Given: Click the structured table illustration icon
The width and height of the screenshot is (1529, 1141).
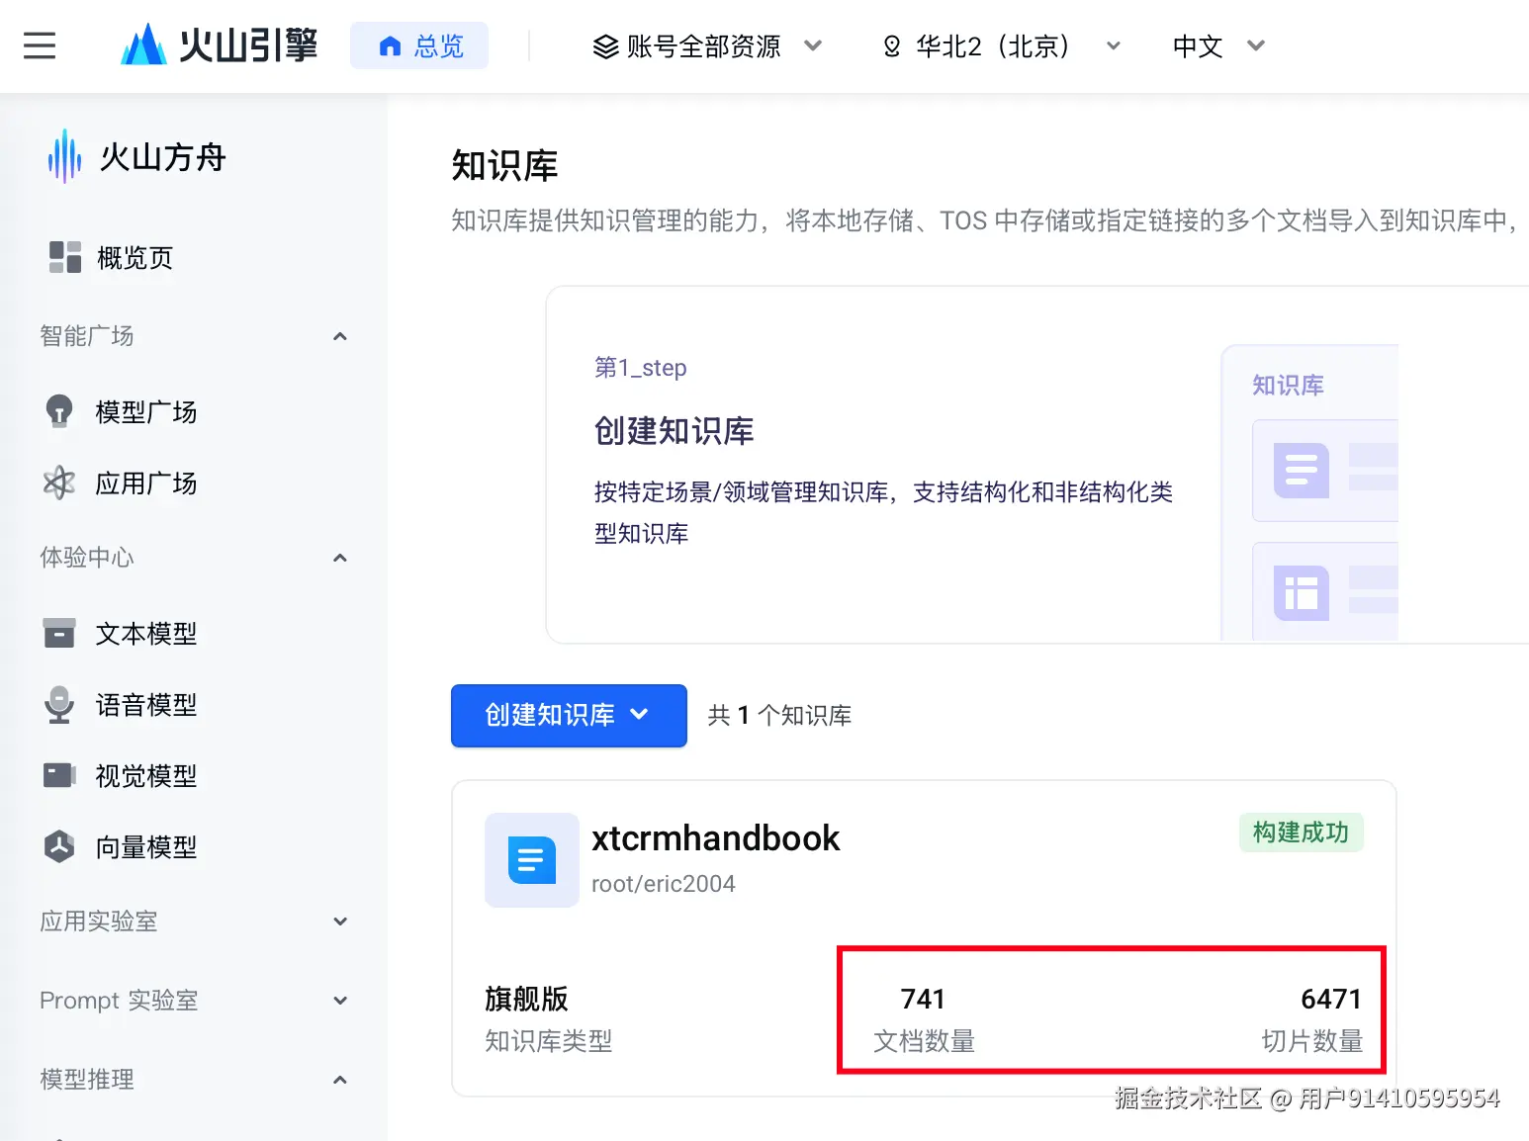Looking at the screenshot, I should pyautogui.click(x=1301, y=593).
